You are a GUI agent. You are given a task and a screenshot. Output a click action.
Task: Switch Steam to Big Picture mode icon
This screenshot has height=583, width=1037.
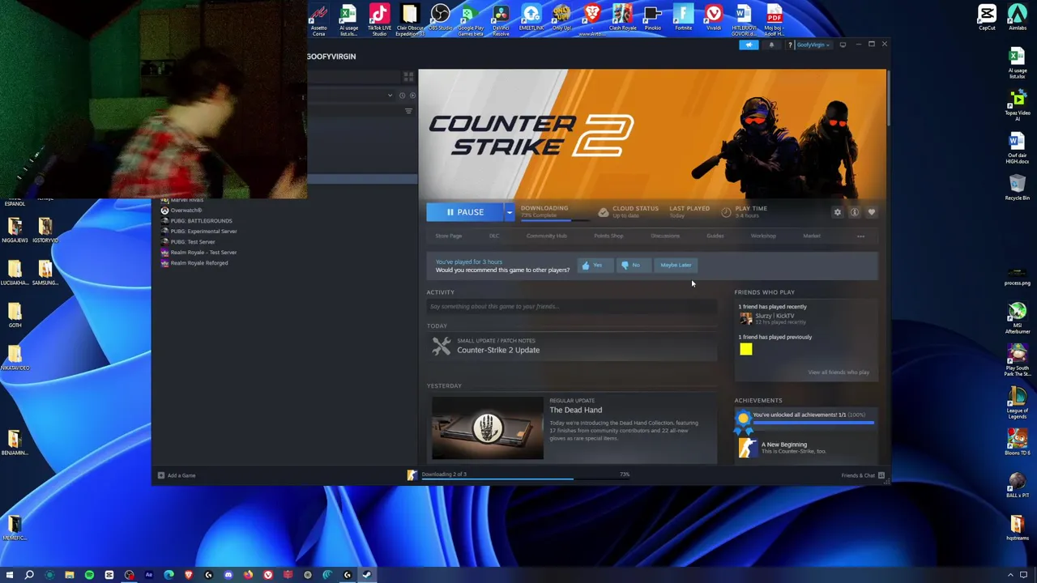pos(843,45)
